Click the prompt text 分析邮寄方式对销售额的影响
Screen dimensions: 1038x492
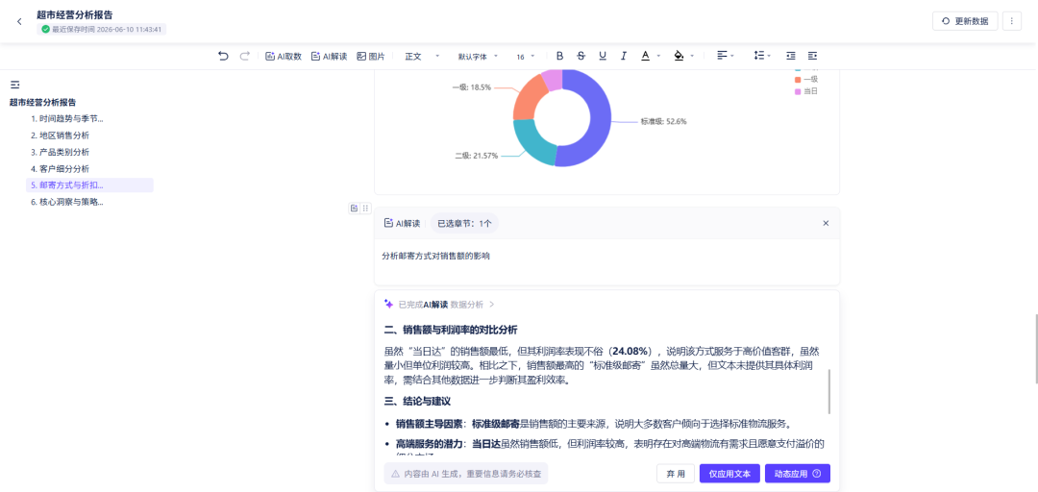tap(435, 256)
